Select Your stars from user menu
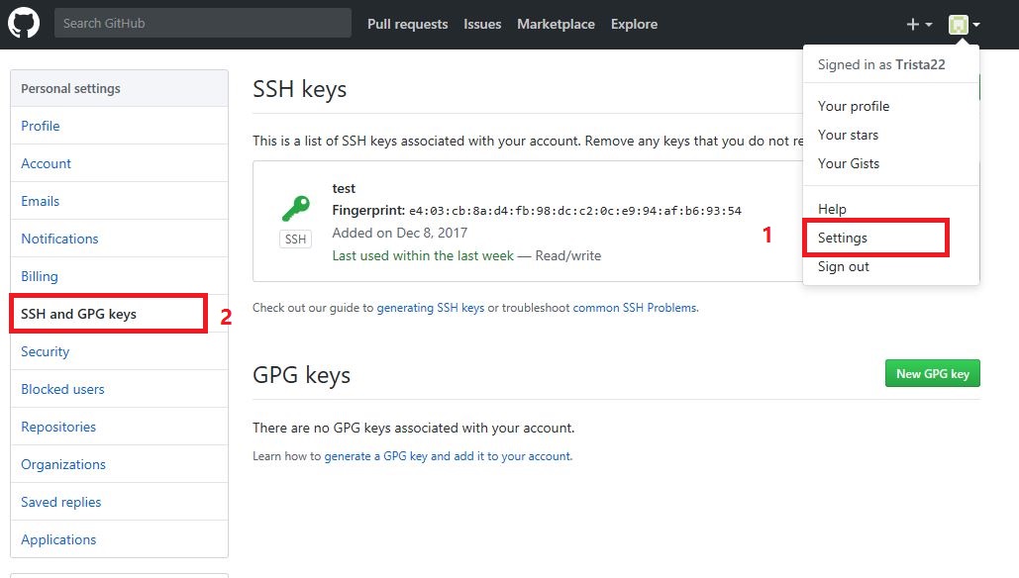The image size is (1019, 578). point(891,135)
